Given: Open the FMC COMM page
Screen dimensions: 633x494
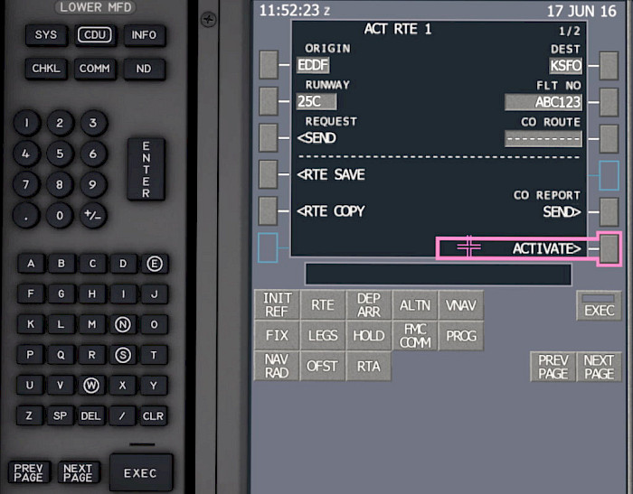Looking at the screenshot, I should (415, 336).
